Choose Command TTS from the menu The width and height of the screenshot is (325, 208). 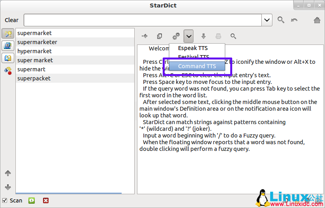[x=197, y=66]
